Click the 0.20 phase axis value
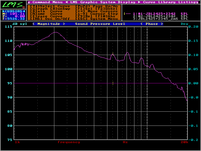Viewport: 201px width, 151px height. [193, 26]
